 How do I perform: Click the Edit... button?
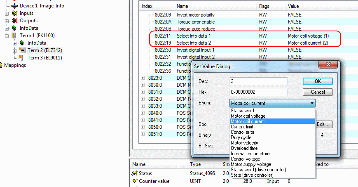point(324,124)
